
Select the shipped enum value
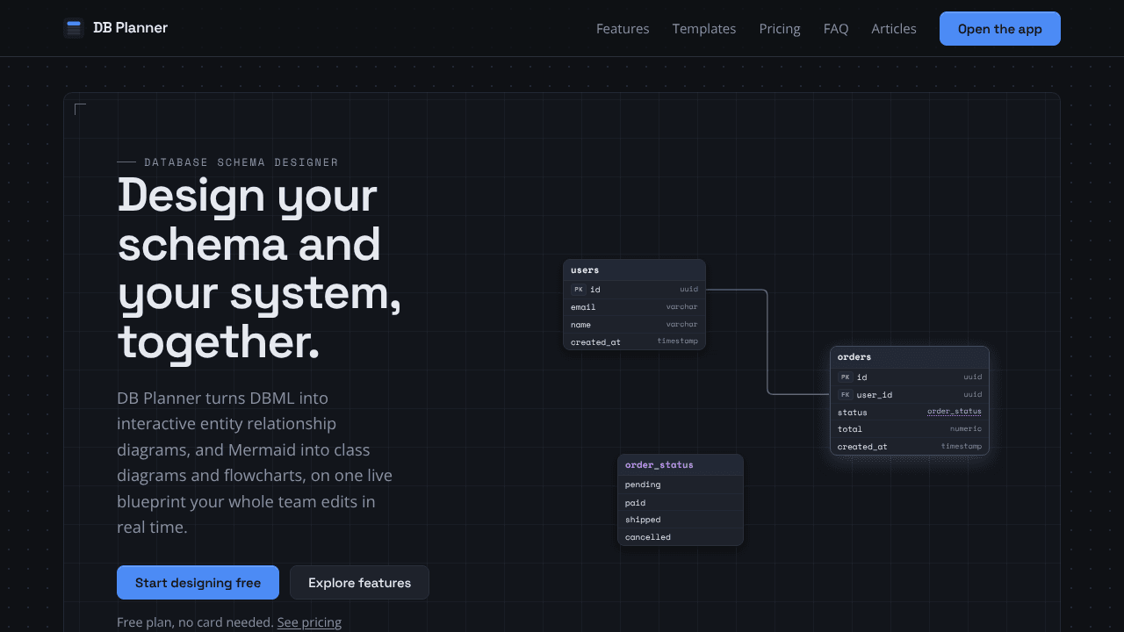(681, 520)
